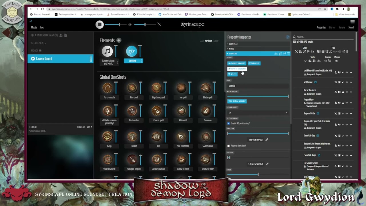This screenshot has height=206, width=366.
Task: Click the delete trash icon in Element header
Action: pyautogui.click(x=289, y=54)
